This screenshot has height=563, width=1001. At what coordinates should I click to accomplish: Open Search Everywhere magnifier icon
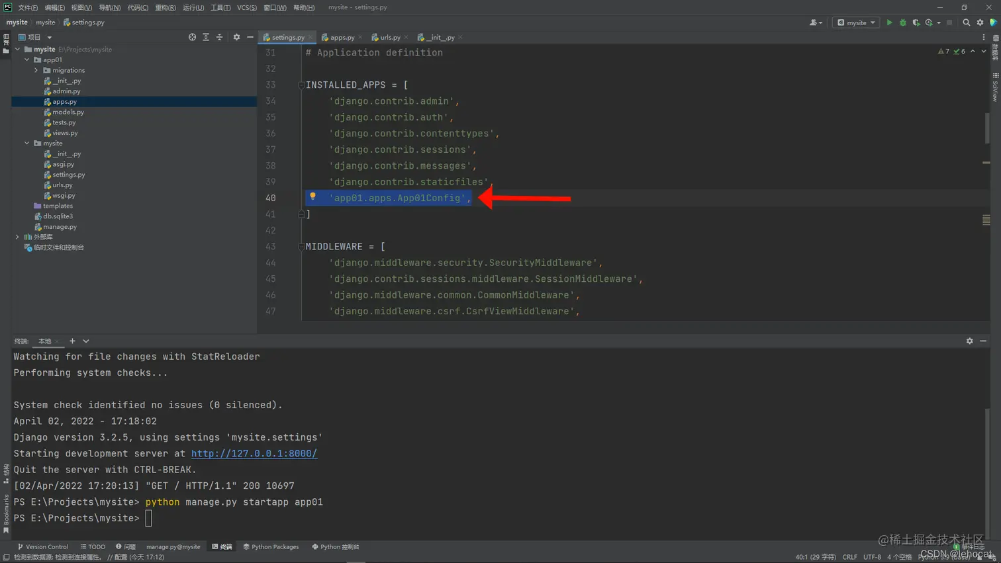pos(967,22)
